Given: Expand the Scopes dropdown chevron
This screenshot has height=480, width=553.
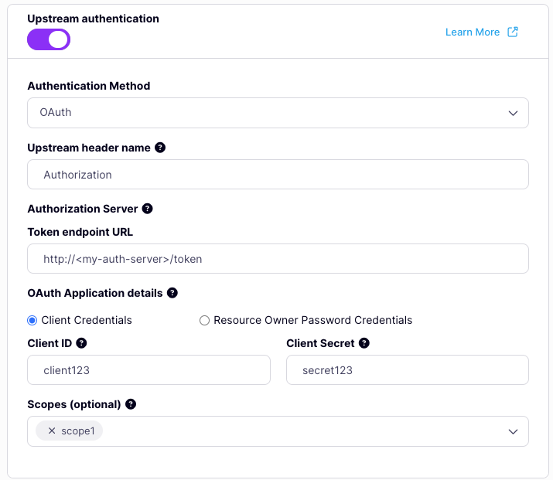Looking at the screenshot, I should point(513,431).
